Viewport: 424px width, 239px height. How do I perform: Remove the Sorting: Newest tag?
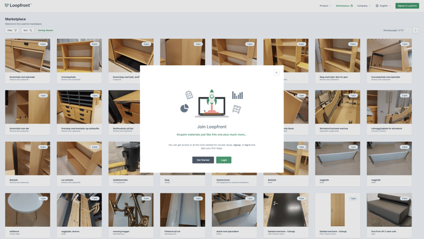[x=46, y=31]
